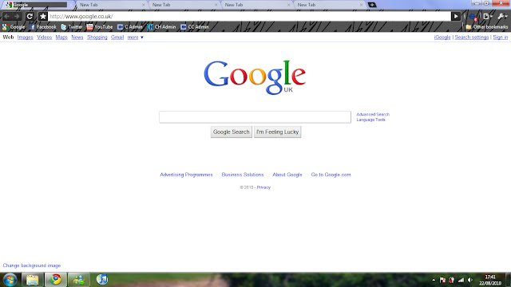The image size is (511, 287).
Task: Bookmark this page with the star icon
Action: [x=42, y=16]
